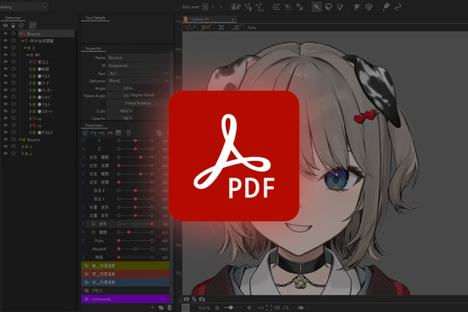Toggle eye icon of the BR deformer
This screenshot has height=312, width=468.
5,55
